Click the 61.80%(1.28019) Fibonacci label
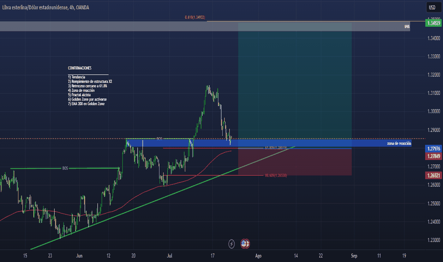This screenshot has height=262, width=443. click(276, 148)
